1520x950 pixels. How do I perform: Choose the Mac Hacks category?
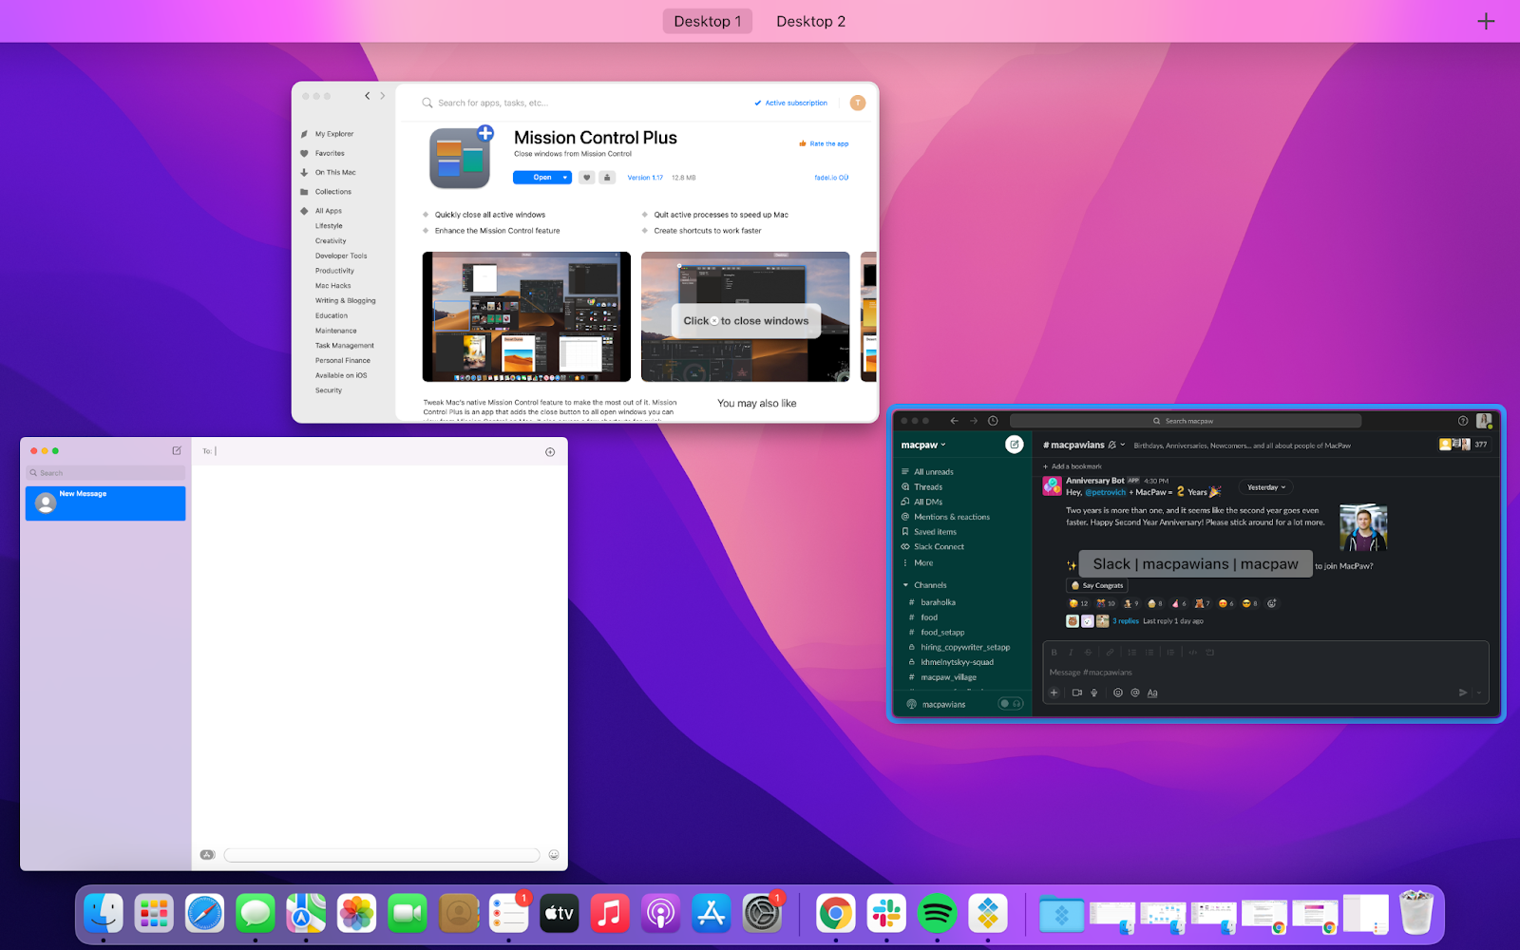click(x=333, y=286)
